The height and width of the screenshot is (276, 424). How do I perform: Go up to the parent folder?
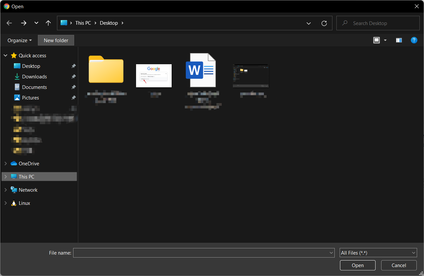click(x=48, y=23)
